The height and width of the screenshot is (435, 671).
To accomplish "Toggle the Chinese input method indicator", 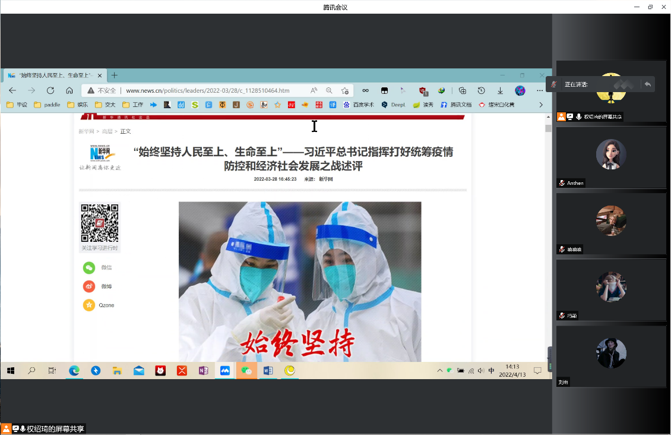I will (491, 371).
